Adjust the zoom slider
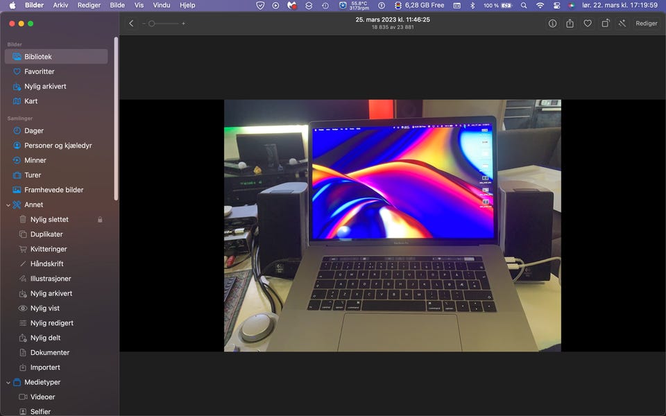The height and width of the screenshot is (416, 666). click(152, 24)
